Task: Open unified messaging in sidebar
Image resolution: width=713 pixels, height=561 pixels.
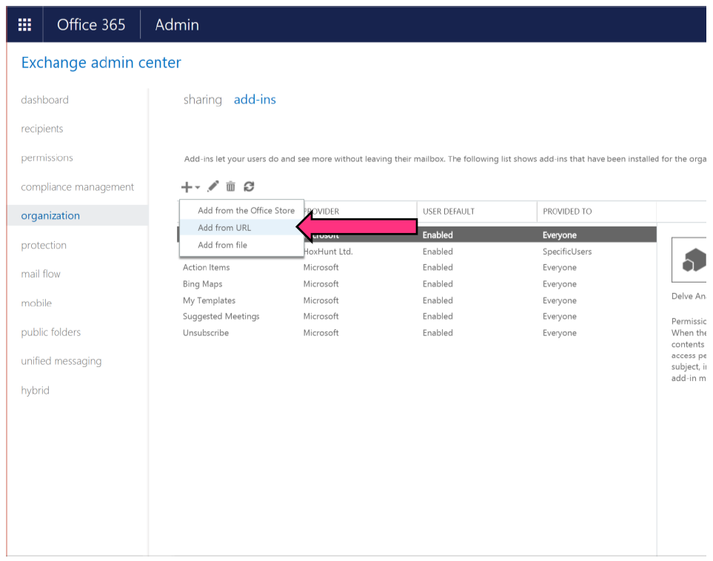Action: coord(61,361)
